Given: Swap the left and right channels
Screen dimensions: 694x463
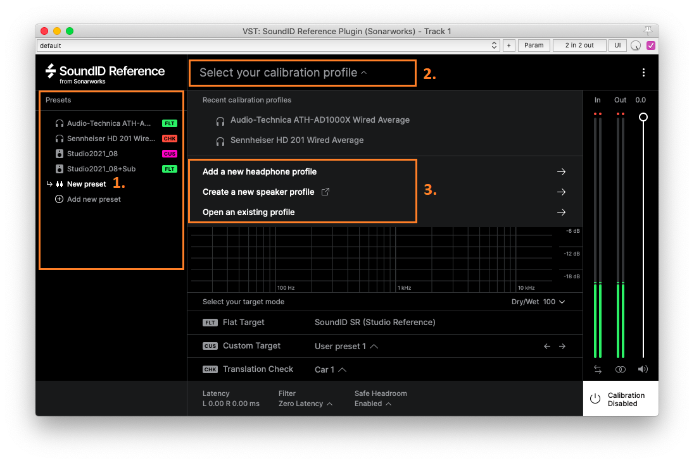Looking at the screenshot, I should point(598,369).
